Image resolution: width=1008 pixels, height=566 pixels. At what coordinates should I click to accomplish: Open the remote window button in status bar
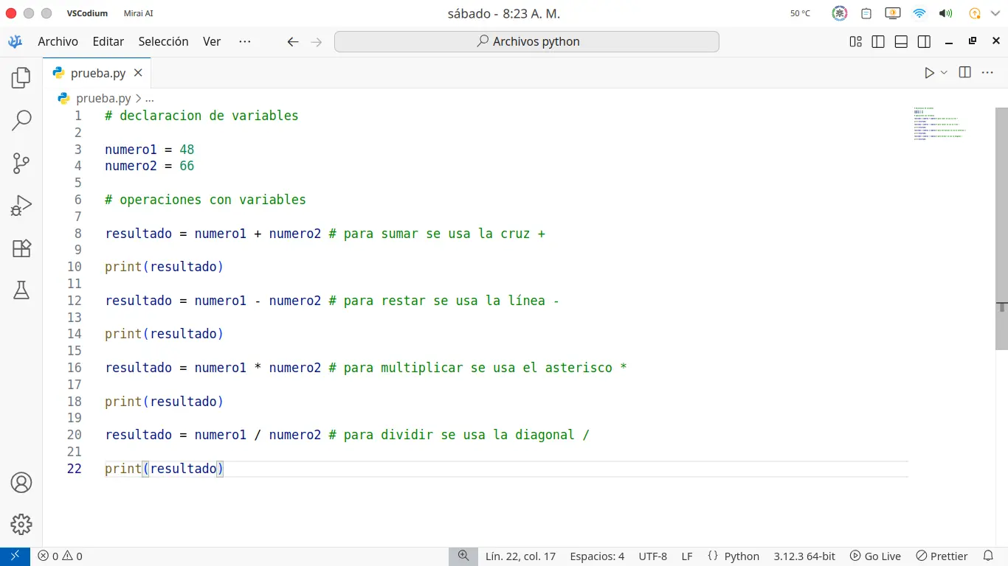15,556
